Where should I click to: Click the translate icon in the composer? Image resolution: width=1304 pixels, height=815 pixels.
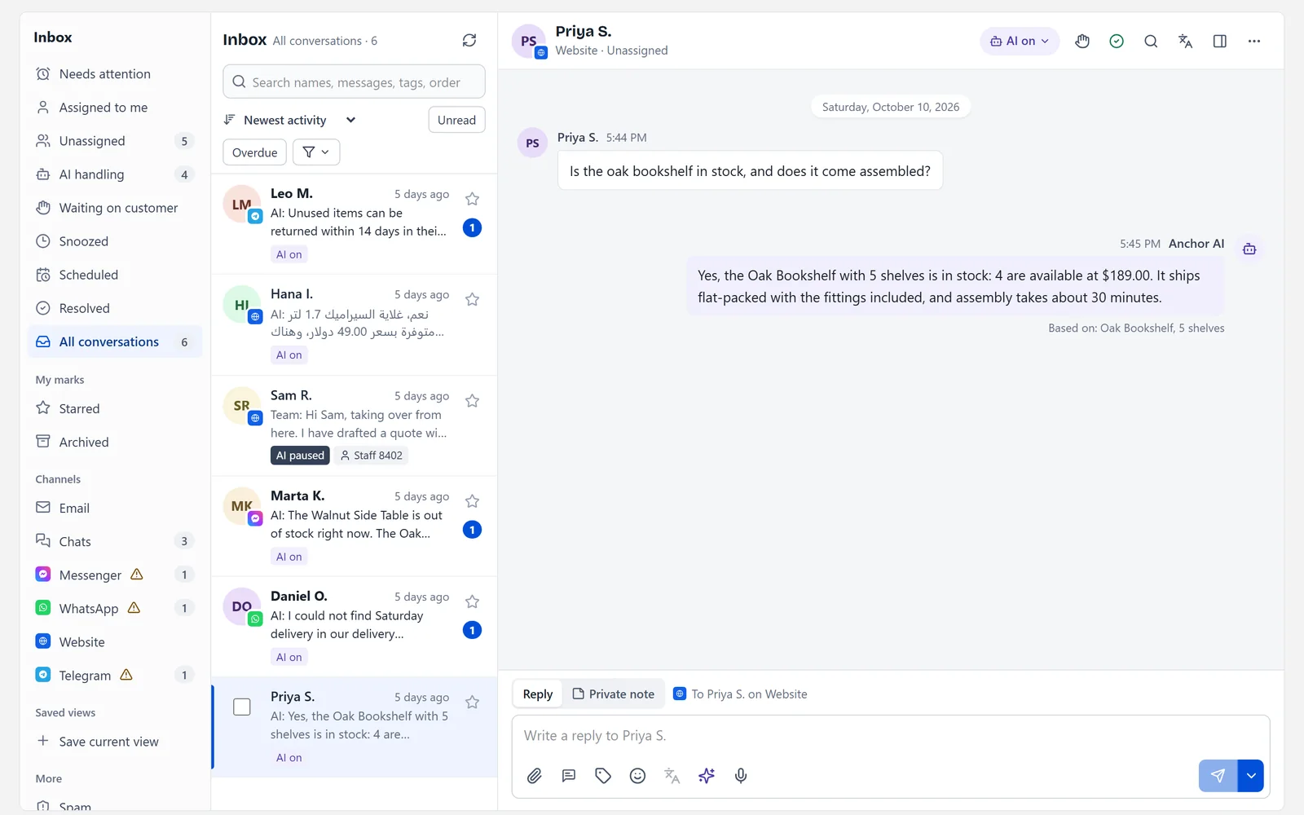[x=672, y=776]
